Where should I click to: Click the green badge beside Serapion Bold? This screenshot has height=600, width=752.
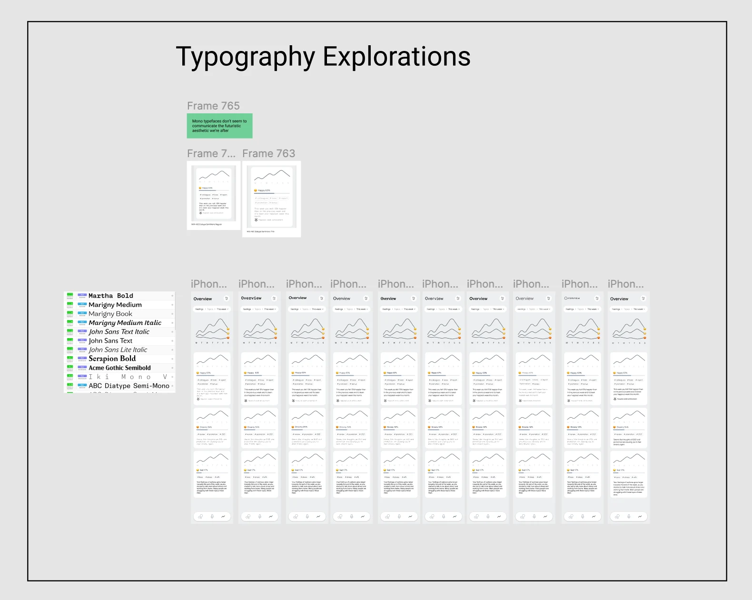coord(70,358)
